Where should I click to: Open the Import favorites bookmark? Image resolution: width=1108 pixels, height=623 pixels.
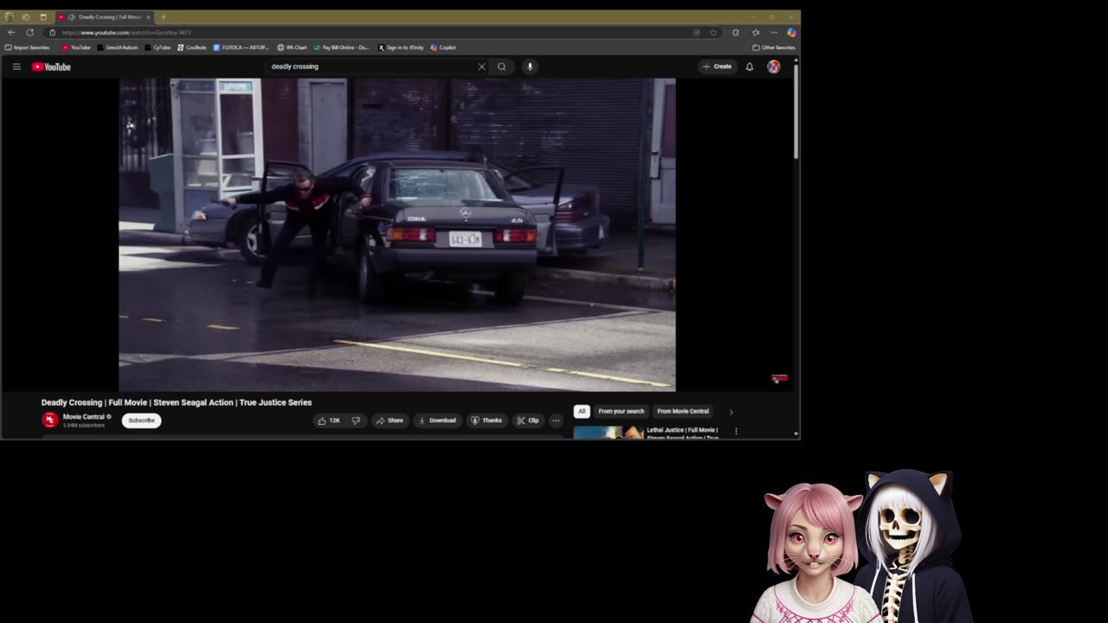tap(28, 48)
